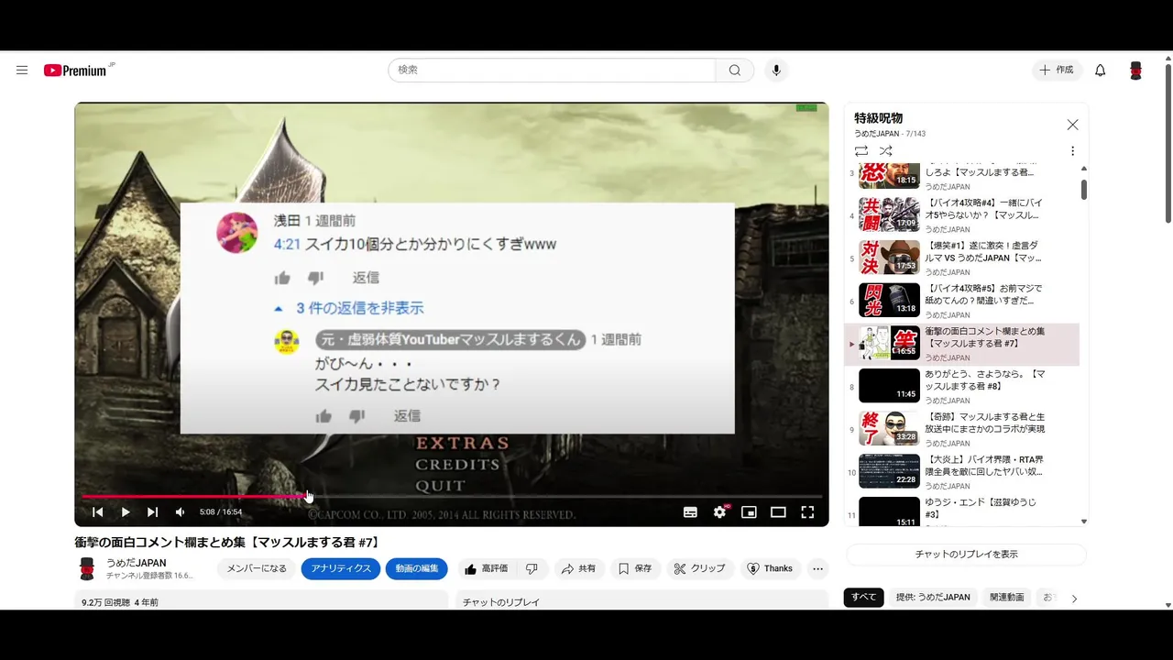Open 爆笑#1 playlist video
1173x660 pixels.
(962, 258)
